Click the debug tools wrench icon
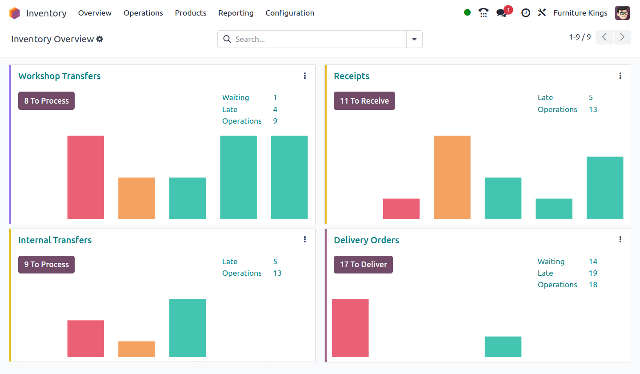This screenshot has height=374, width=640. point(542,13)
